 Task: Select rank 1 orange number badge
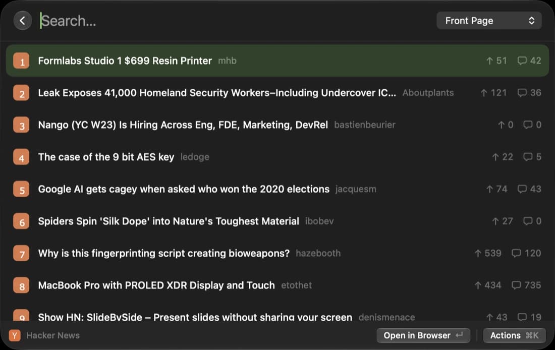pyautogui.click(x=21, y=61)
